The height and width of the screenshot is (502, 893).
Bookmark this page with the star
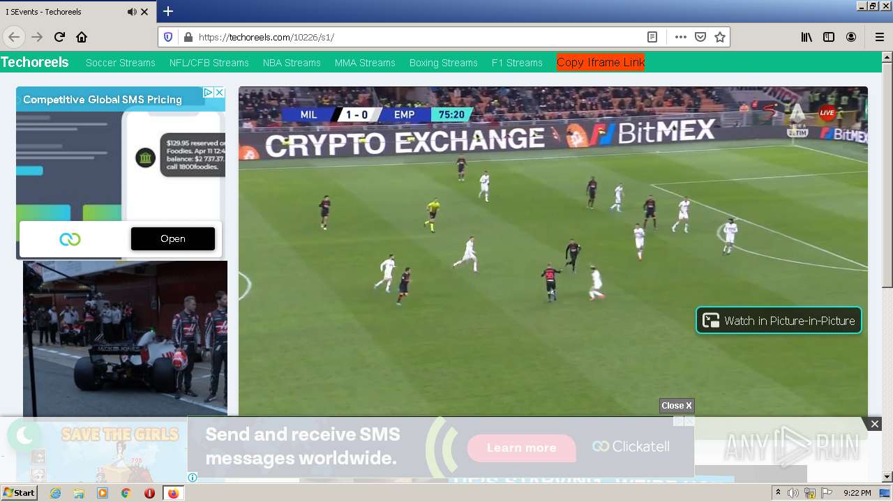(x=720, y=37)
